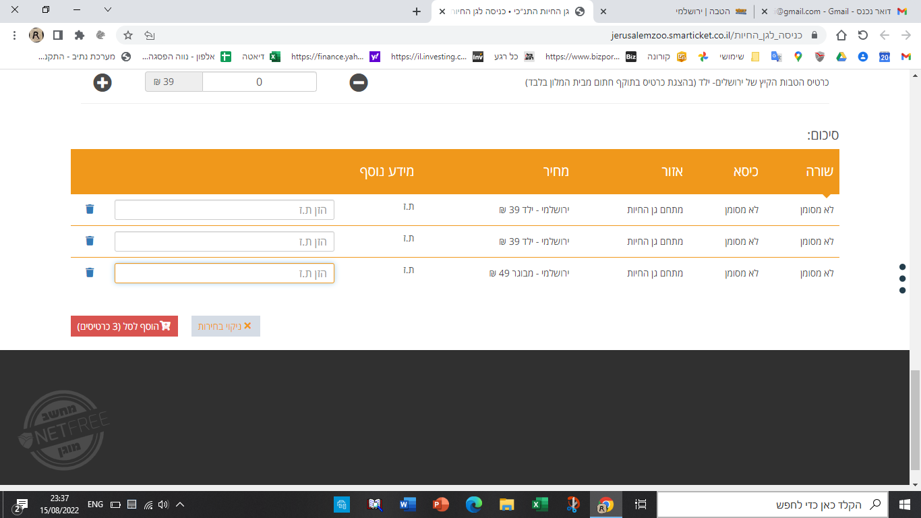Close the Gmail tab

tap(765, 11)
